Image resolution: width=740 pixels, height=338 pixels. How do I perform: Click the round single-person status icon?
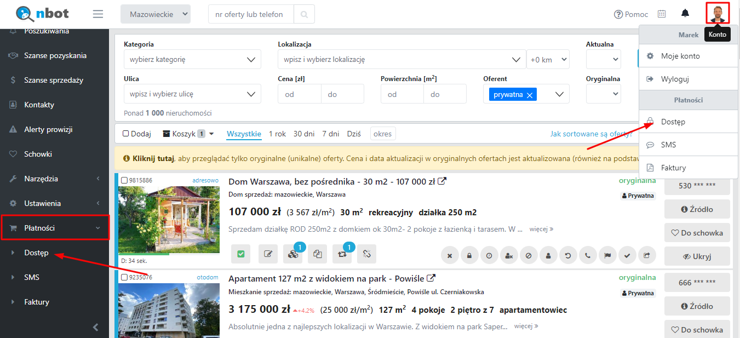548,255
